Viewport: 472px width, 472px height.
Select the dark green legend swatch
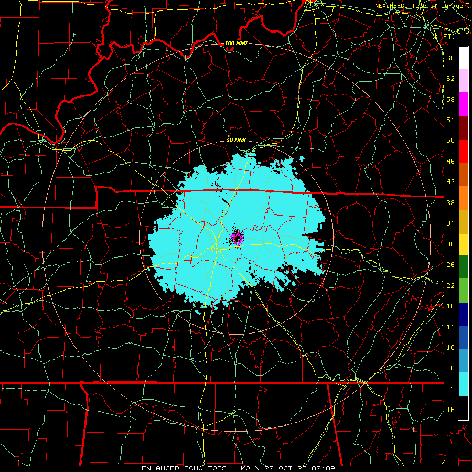(463, 267)
